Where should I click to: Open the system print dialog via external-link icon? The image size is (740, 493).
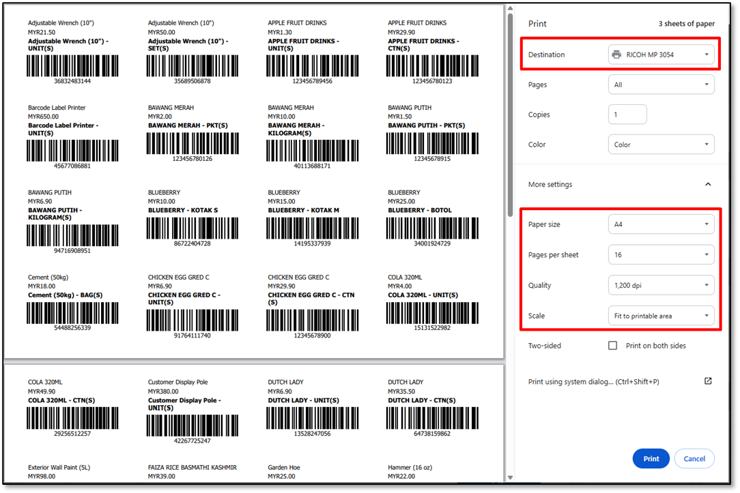[x=708, y=381]
